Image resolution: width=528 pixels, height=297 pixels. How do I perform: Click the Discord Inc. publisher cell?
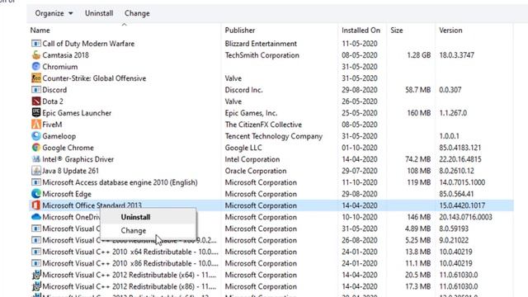(244, 90)
